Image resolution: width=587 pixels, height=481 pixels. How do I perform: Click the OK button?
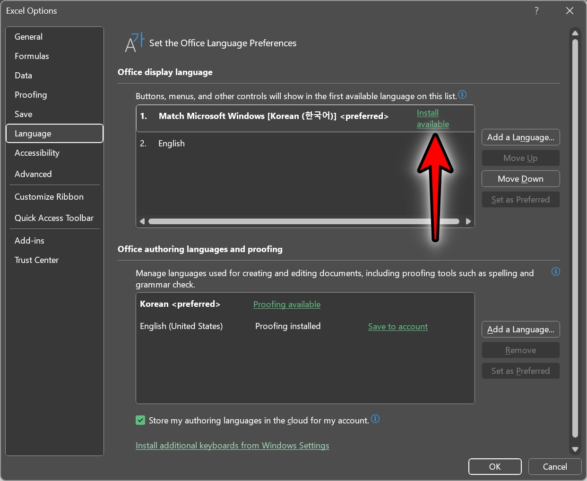(495, 467)
